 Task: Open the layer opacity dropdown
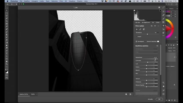[177, 48]
